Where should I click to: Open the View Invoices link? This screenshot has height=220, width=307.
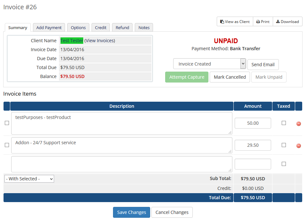tap(100, 41)
